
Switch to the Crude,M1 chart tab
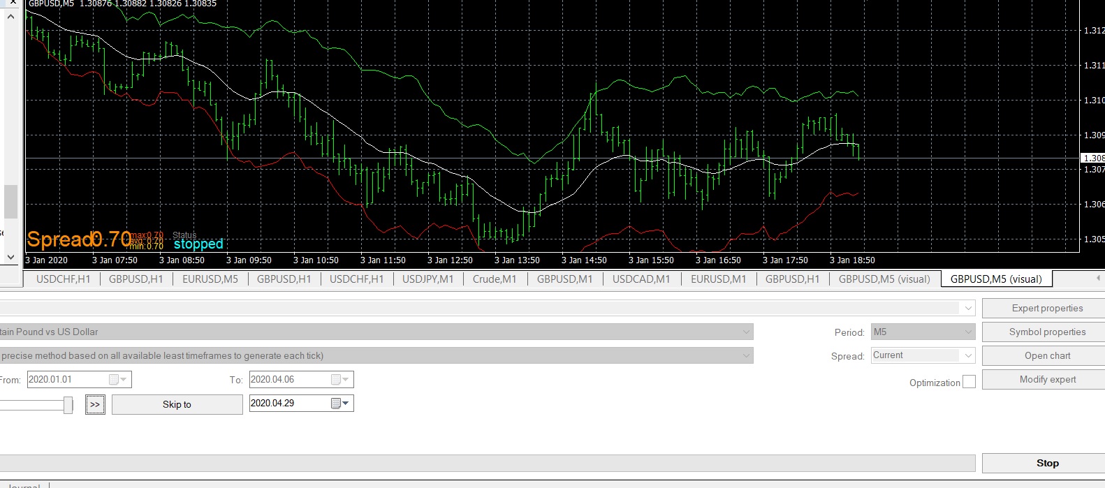[x=495, y=279]
